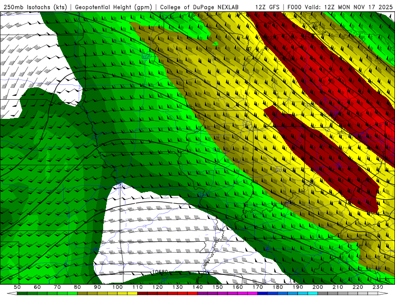Click the 'College of DuPage NEXLAB' title text

tap(199, 7)
